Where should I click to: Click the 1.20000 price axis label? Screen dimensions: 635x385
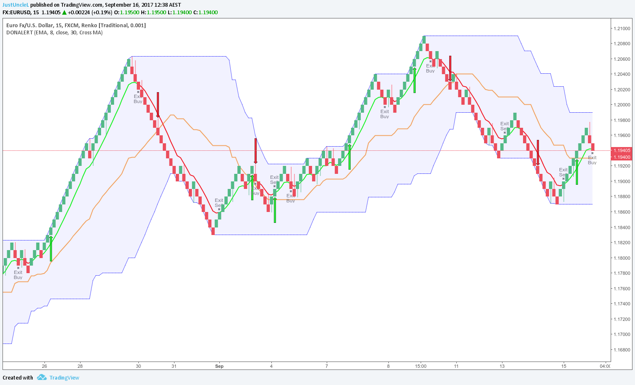pyautogui.click(x=622, y=105)
